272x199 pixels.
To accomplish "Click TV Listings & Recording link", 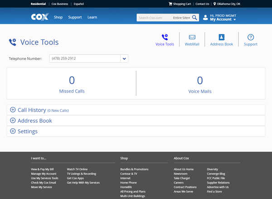I will coord(82,174).
